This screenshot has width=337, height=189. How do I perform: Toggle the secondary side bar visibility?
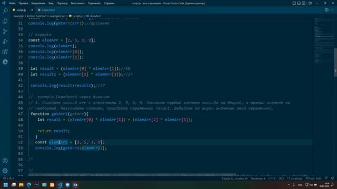coord(303,3)
